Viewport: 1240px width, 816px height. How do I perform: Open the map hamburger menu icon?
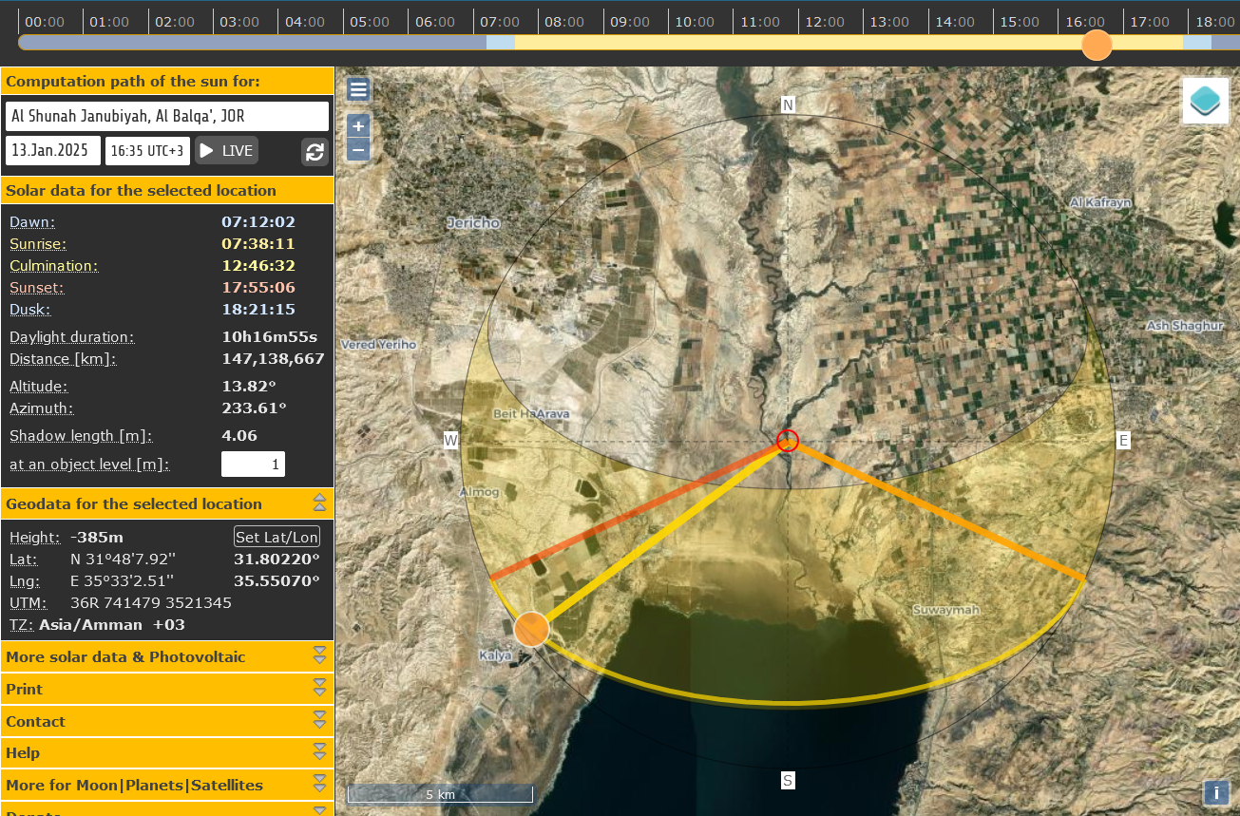[x=358, y=89]
